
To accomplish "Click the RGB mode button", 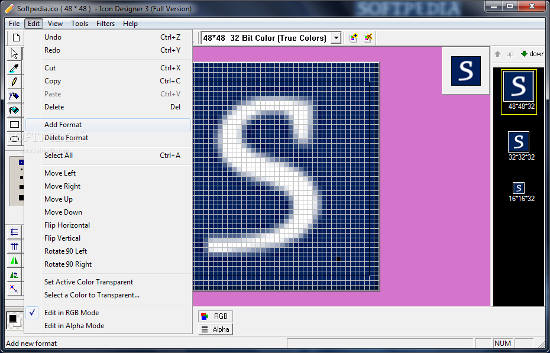I will 215,316.
